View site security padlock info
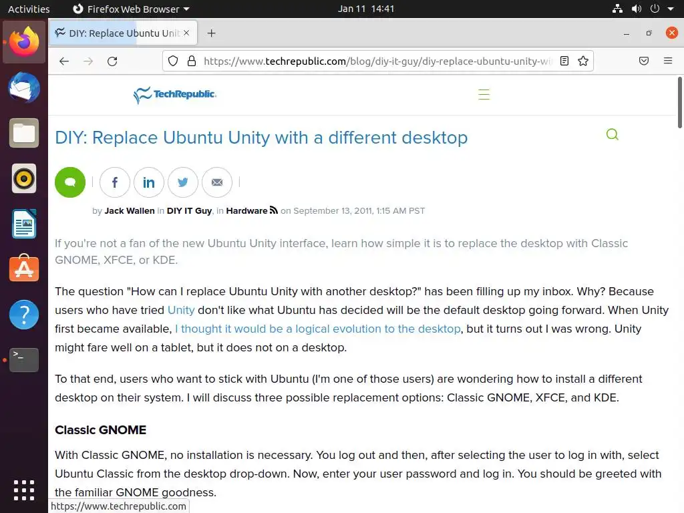This screenshot has height=513, width=684. (192, 61)
